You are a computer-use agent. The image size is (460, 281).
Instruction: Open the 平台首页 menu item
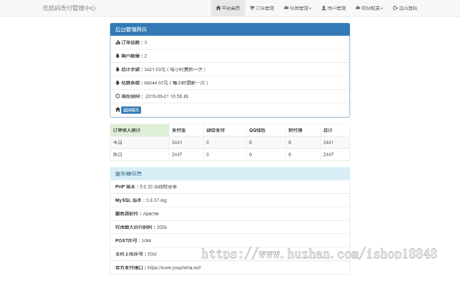pos(228,8)
